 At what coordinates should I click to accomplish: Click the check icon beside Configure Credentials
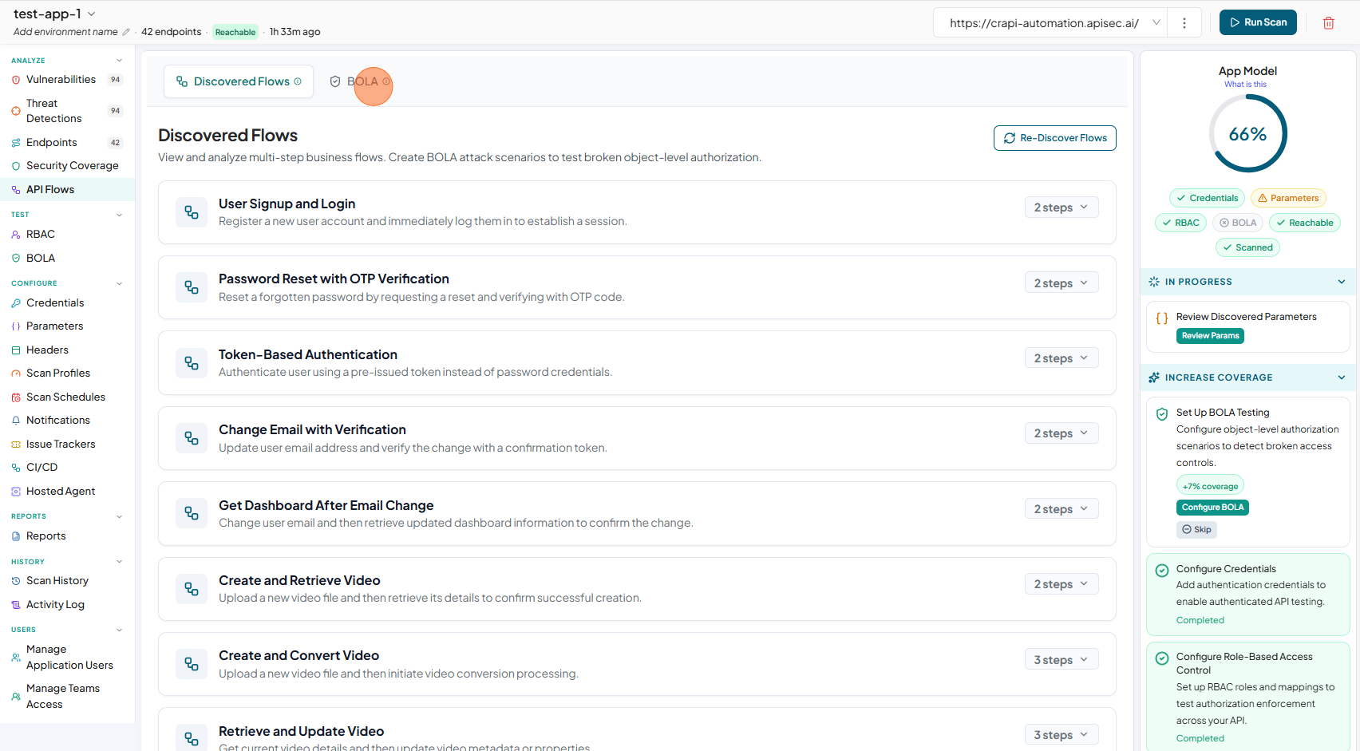1162,570
